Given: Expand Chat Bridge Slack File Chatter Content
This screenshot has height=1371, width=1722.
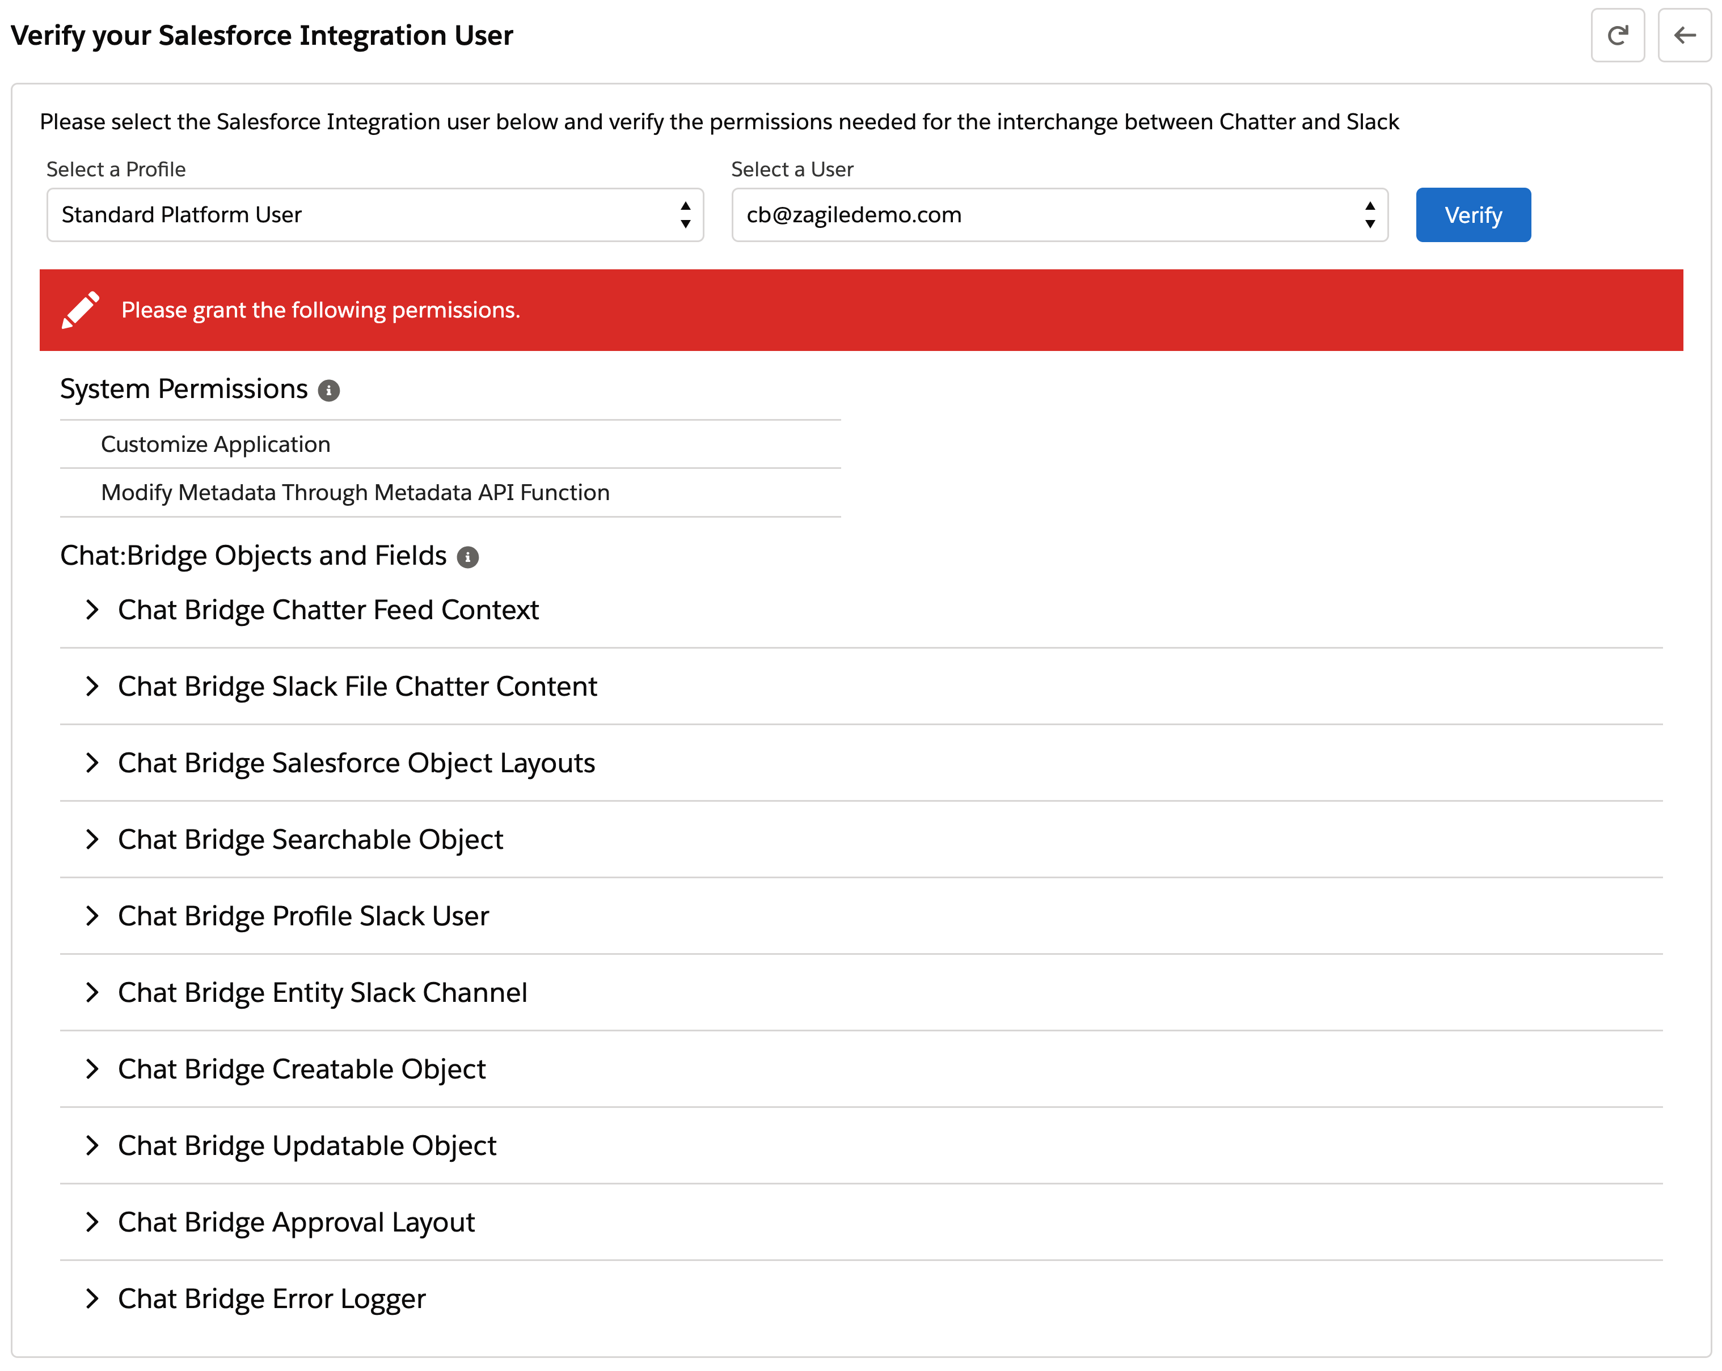Looking at the screenshot, I should point(92,687).
